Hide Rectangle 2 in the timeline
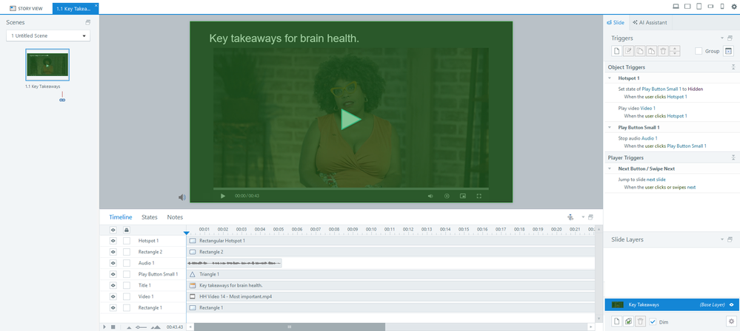This screenshot has width=740, height=331. (x=113, y=252)
